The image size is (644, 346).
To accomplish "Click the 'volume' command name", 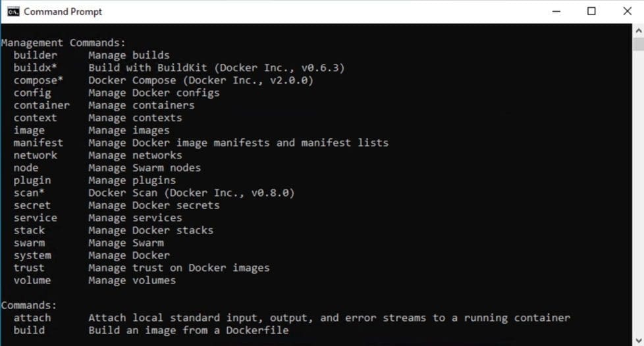I will 32,280.
